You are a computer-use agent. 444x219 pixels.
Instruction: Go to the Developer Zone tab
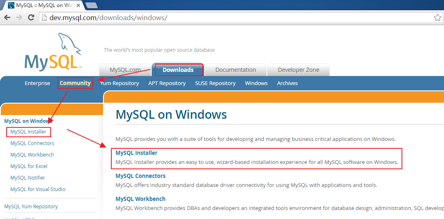coord(298,70)
